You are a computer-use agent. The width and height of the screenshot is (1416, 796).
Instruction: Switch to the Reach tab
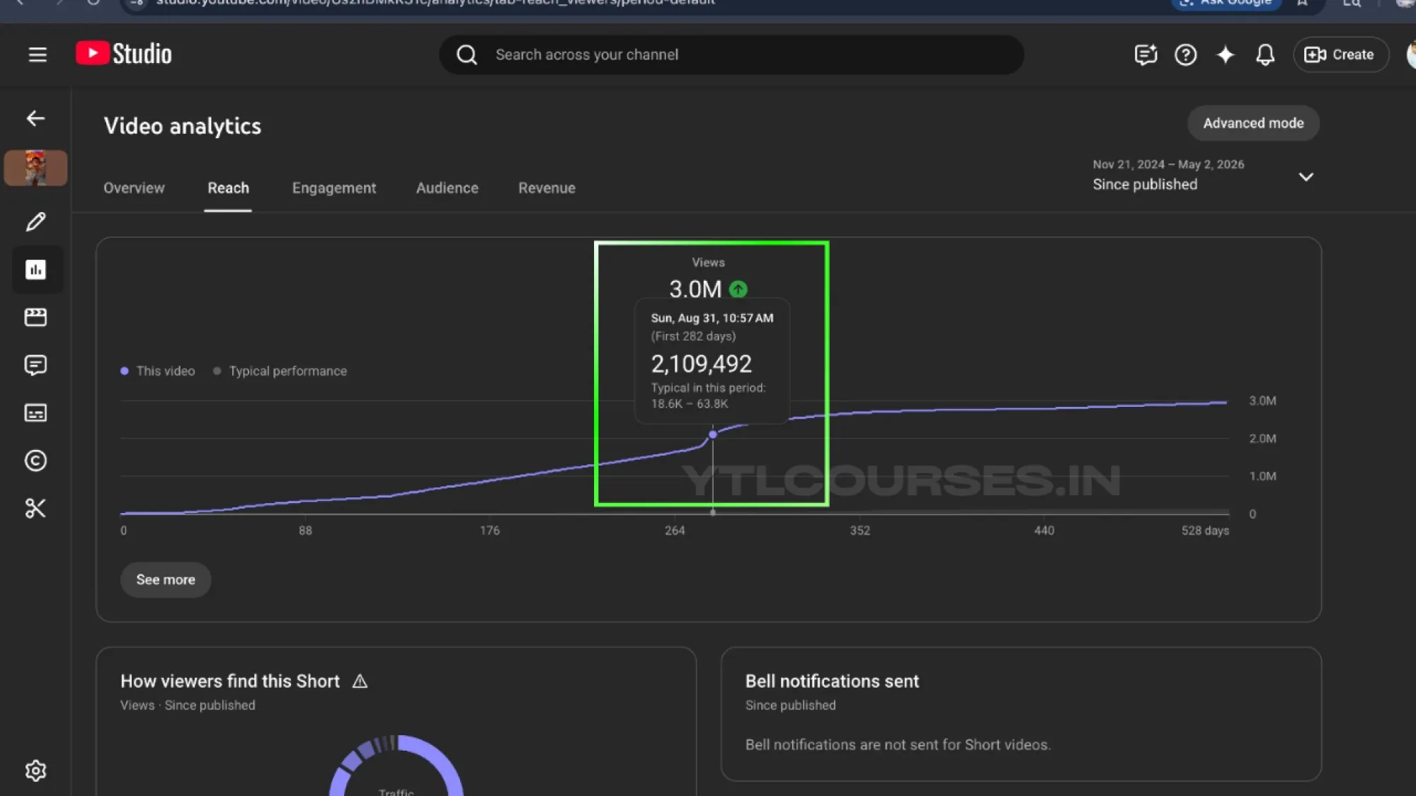click(228, 188)
